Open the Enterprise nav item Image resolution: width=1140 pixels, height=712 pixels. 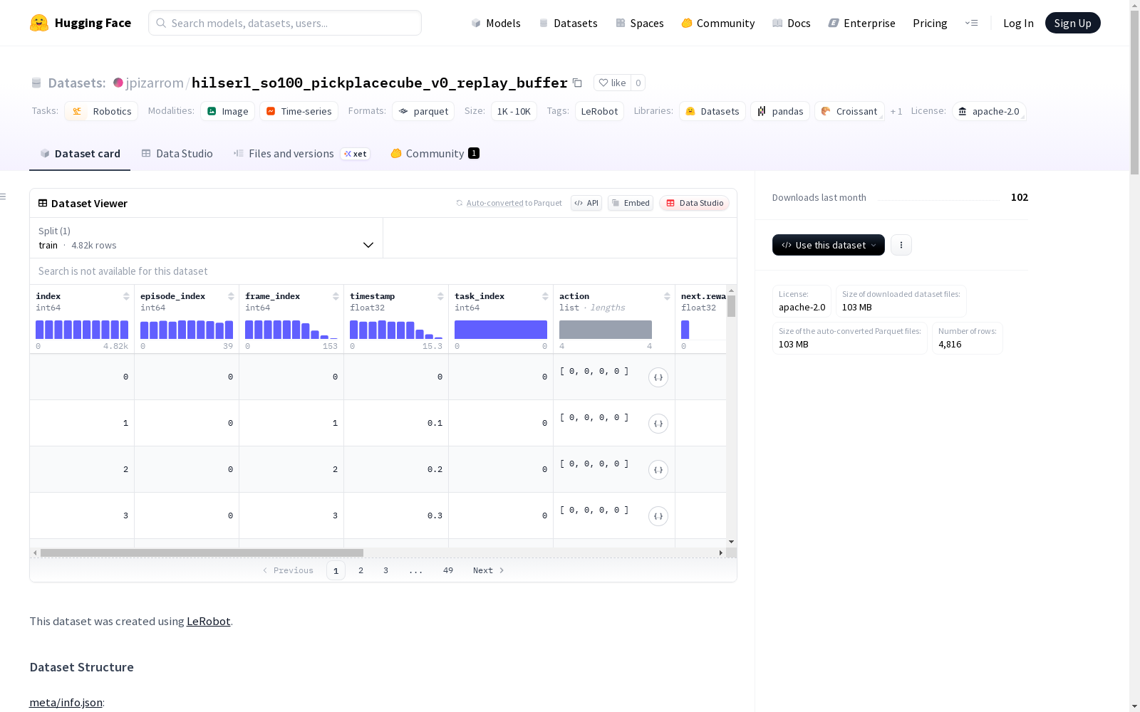pos(862,23)
